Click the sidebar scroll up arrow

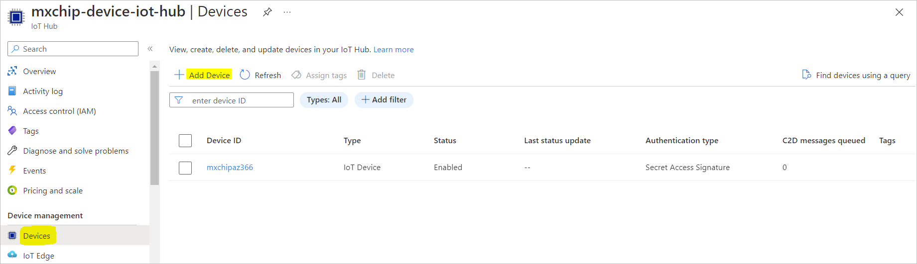point(154,66)
